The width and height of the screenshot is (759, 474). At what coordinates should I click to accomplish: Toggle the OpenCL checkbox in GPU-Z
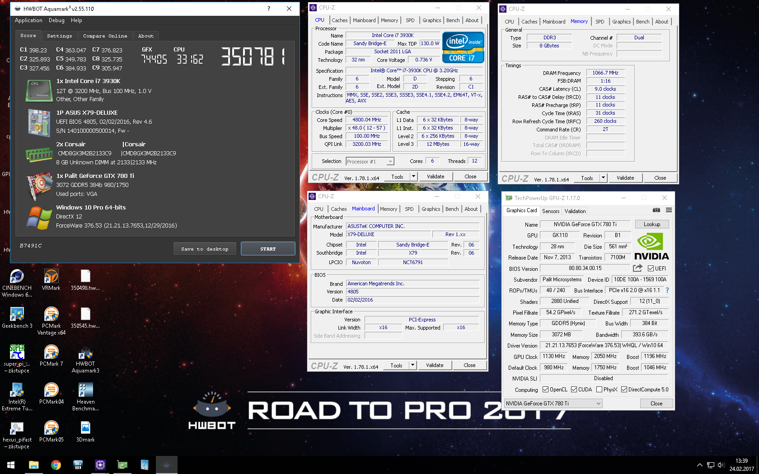pyautogui.click(x=545, y=390)
